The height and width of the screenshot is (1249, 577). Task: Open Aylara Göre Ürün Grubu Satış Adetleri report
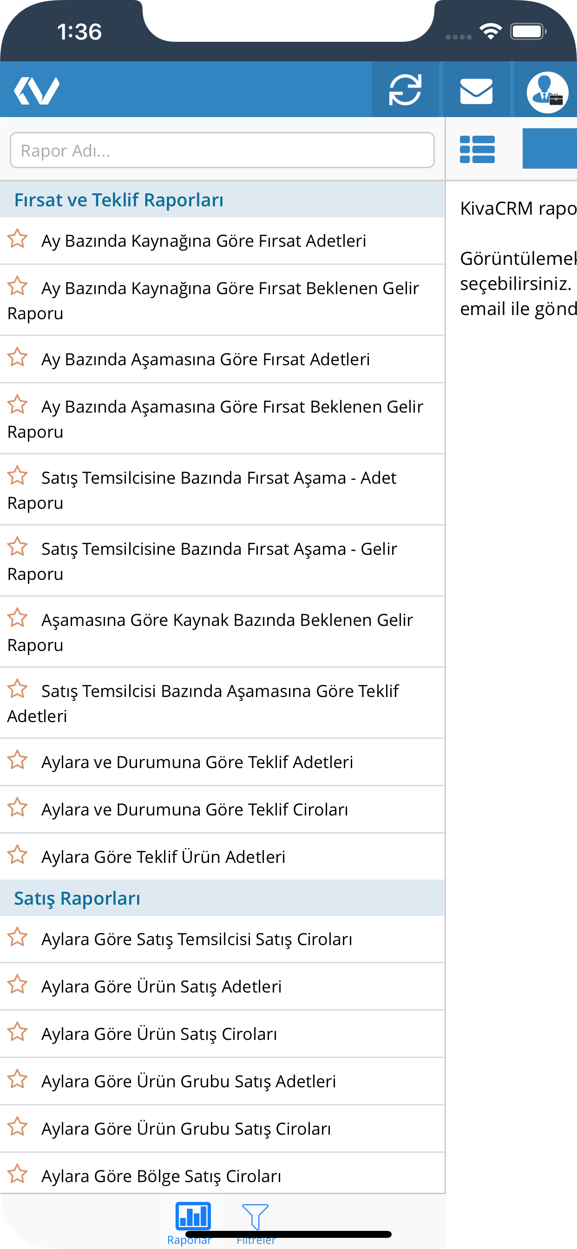(x=222, y=1081)
